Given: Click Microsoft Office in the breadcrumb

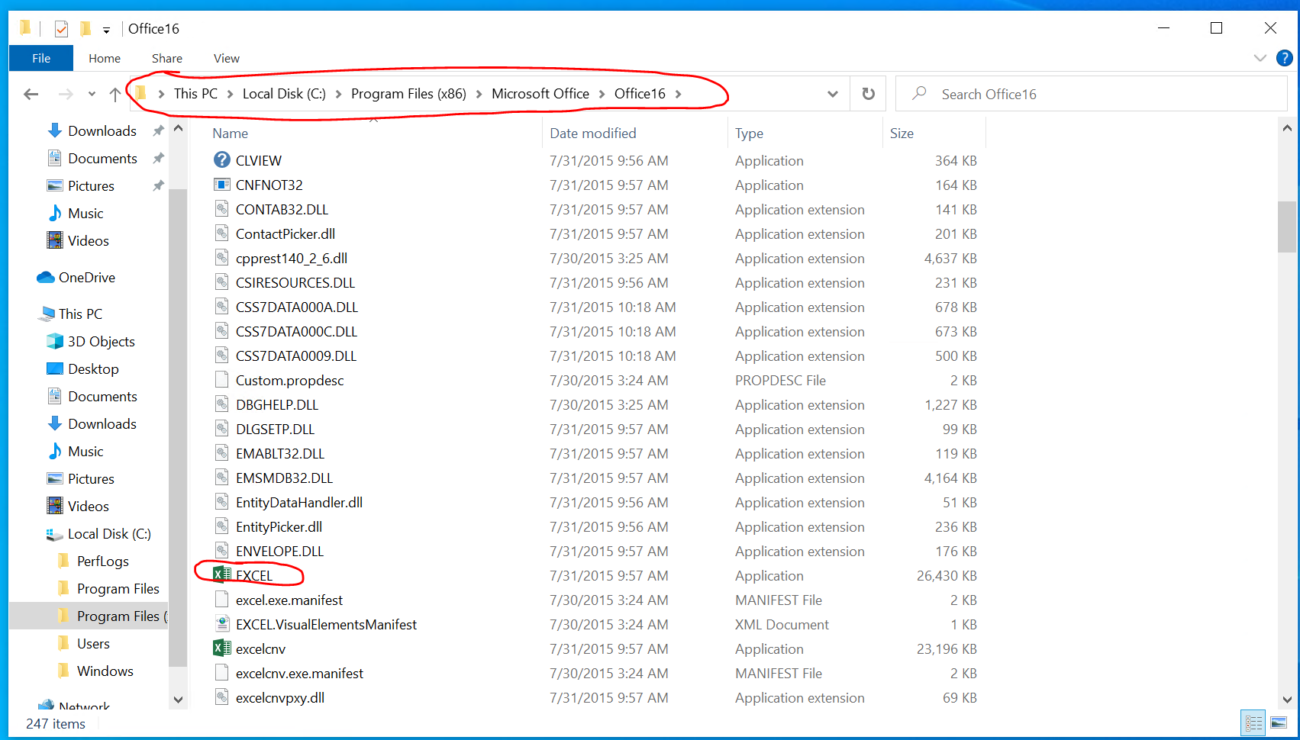Looking at the screenshot, I should [x=540, y=94].
